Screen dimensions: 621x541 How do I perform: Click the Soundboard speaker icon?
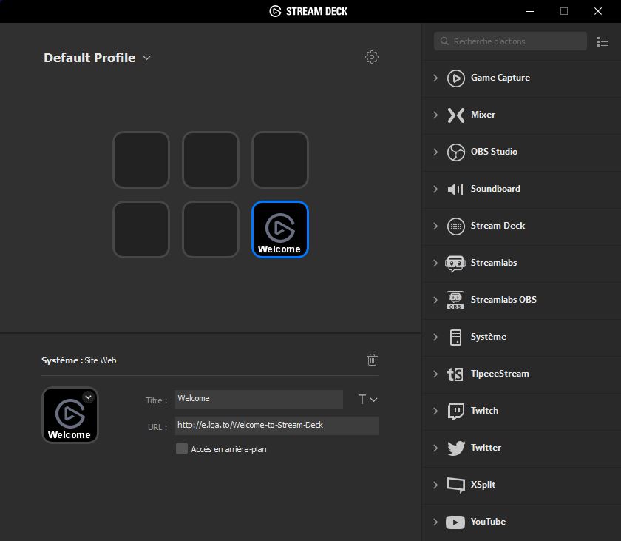click(455, 189)
